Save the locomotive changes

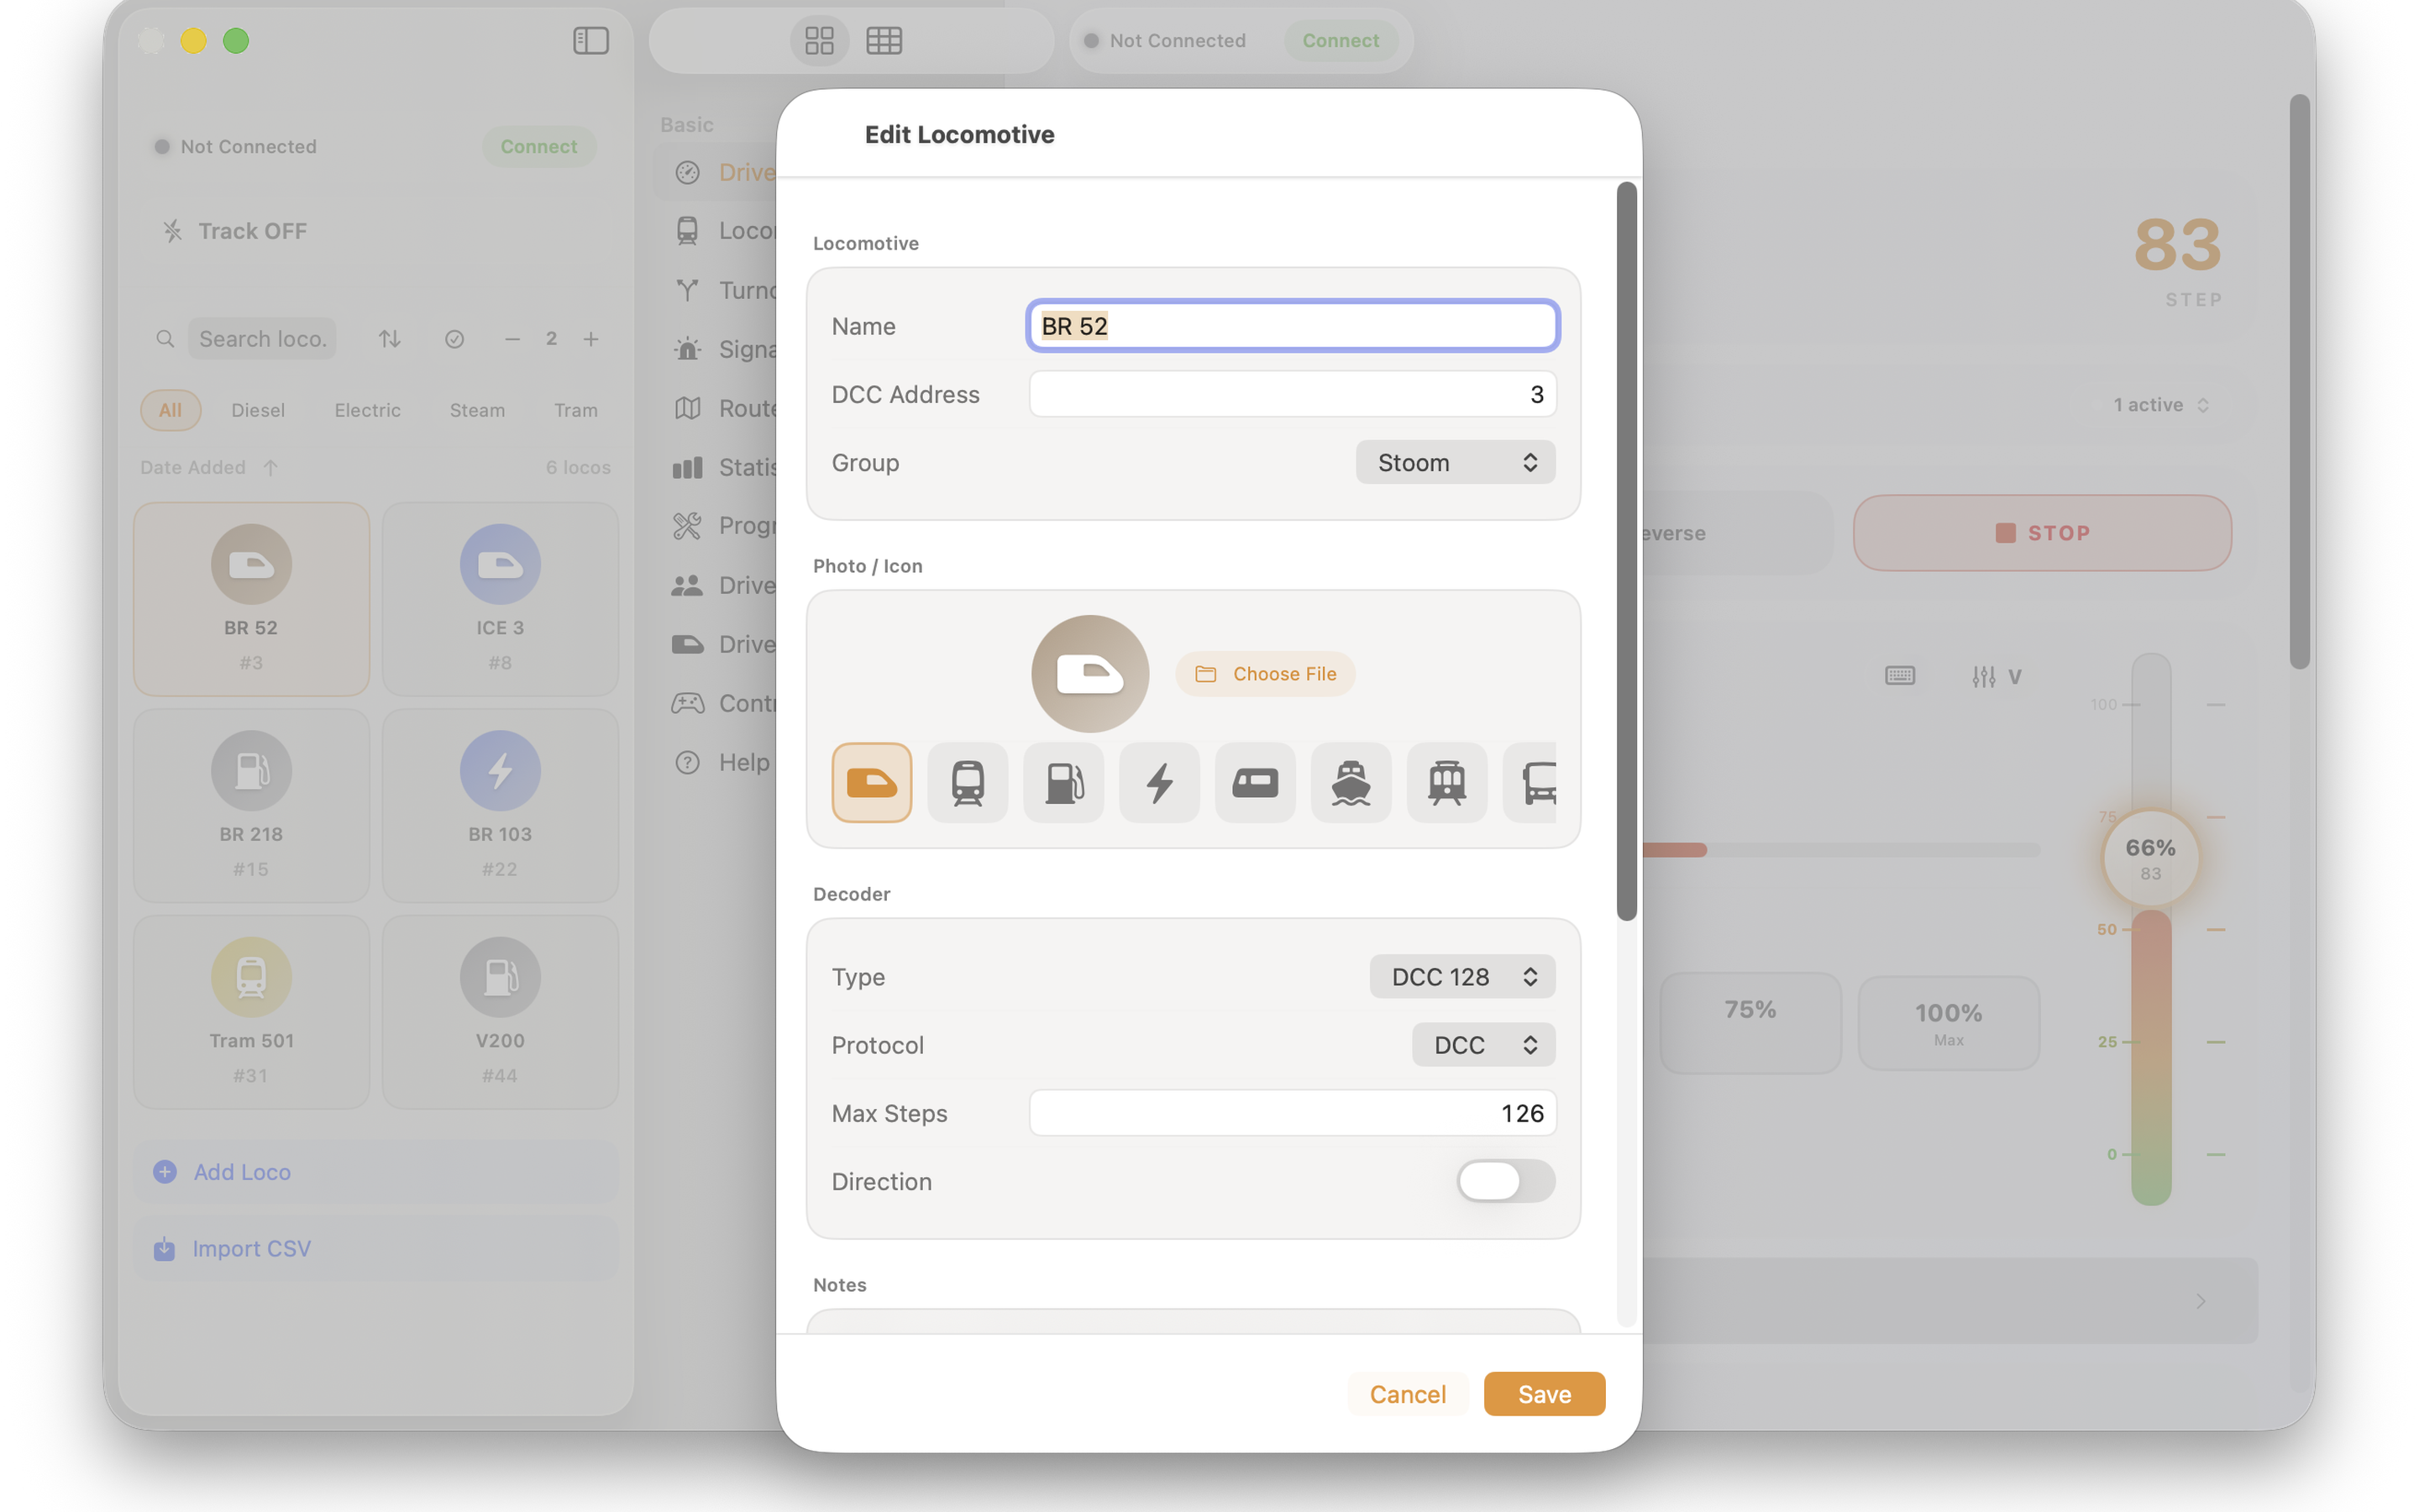pyautogui.click(x=1543, y=1394)
